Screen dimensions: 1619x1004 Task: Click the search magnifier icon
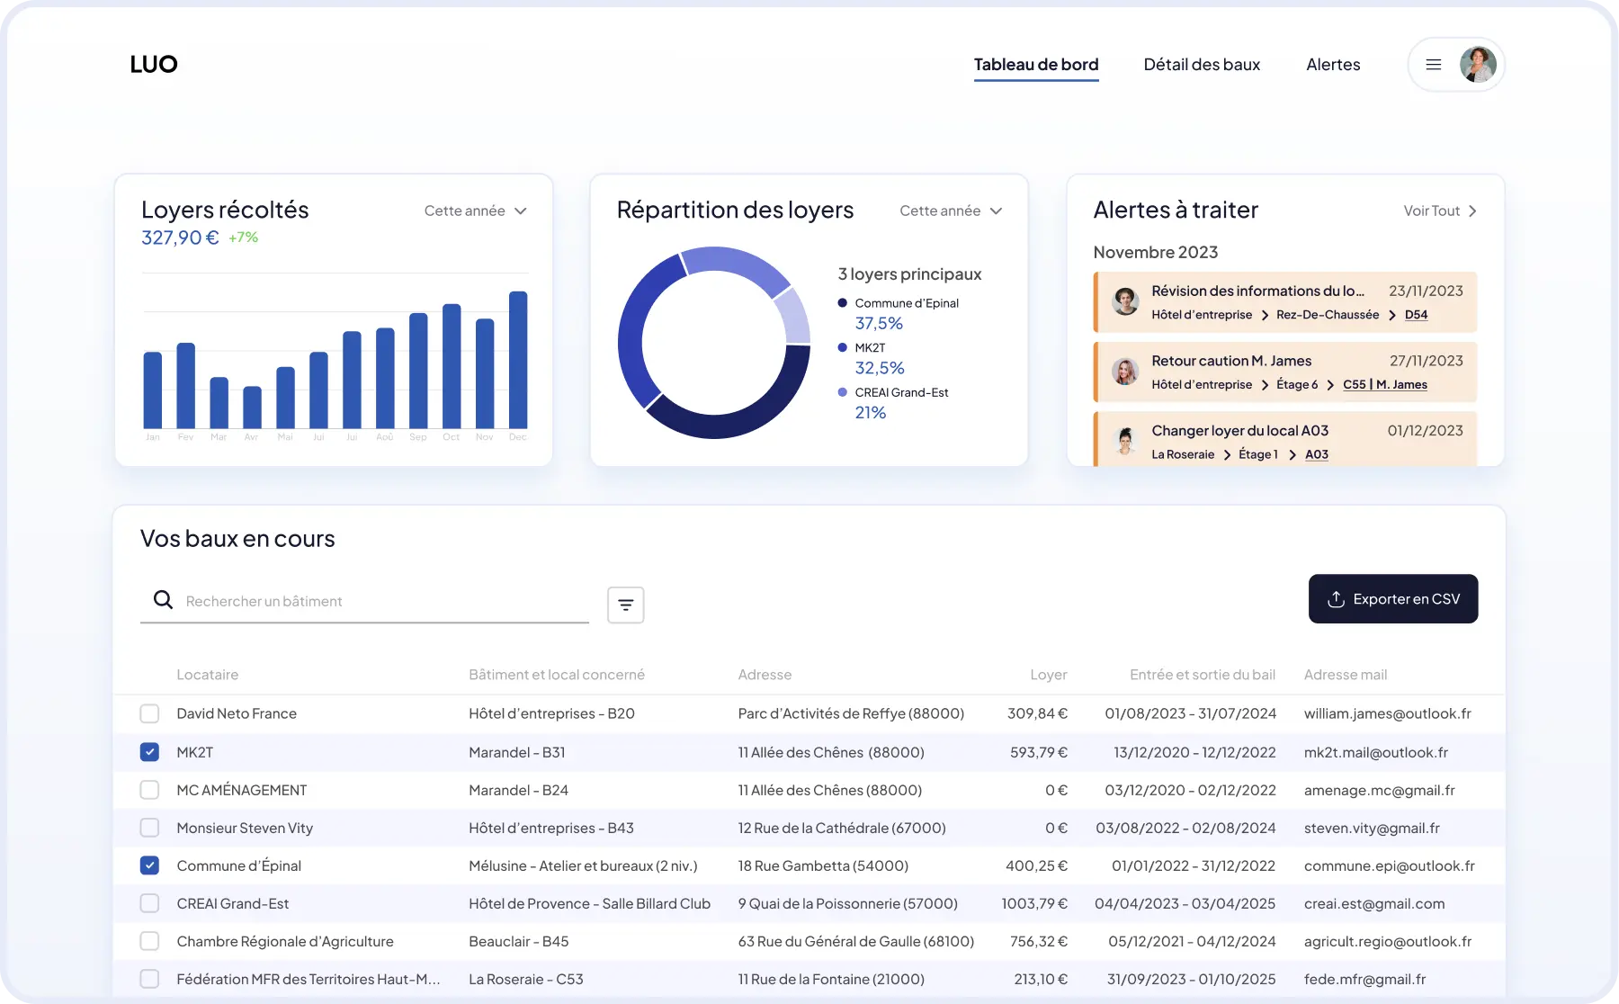click(163, 600)
